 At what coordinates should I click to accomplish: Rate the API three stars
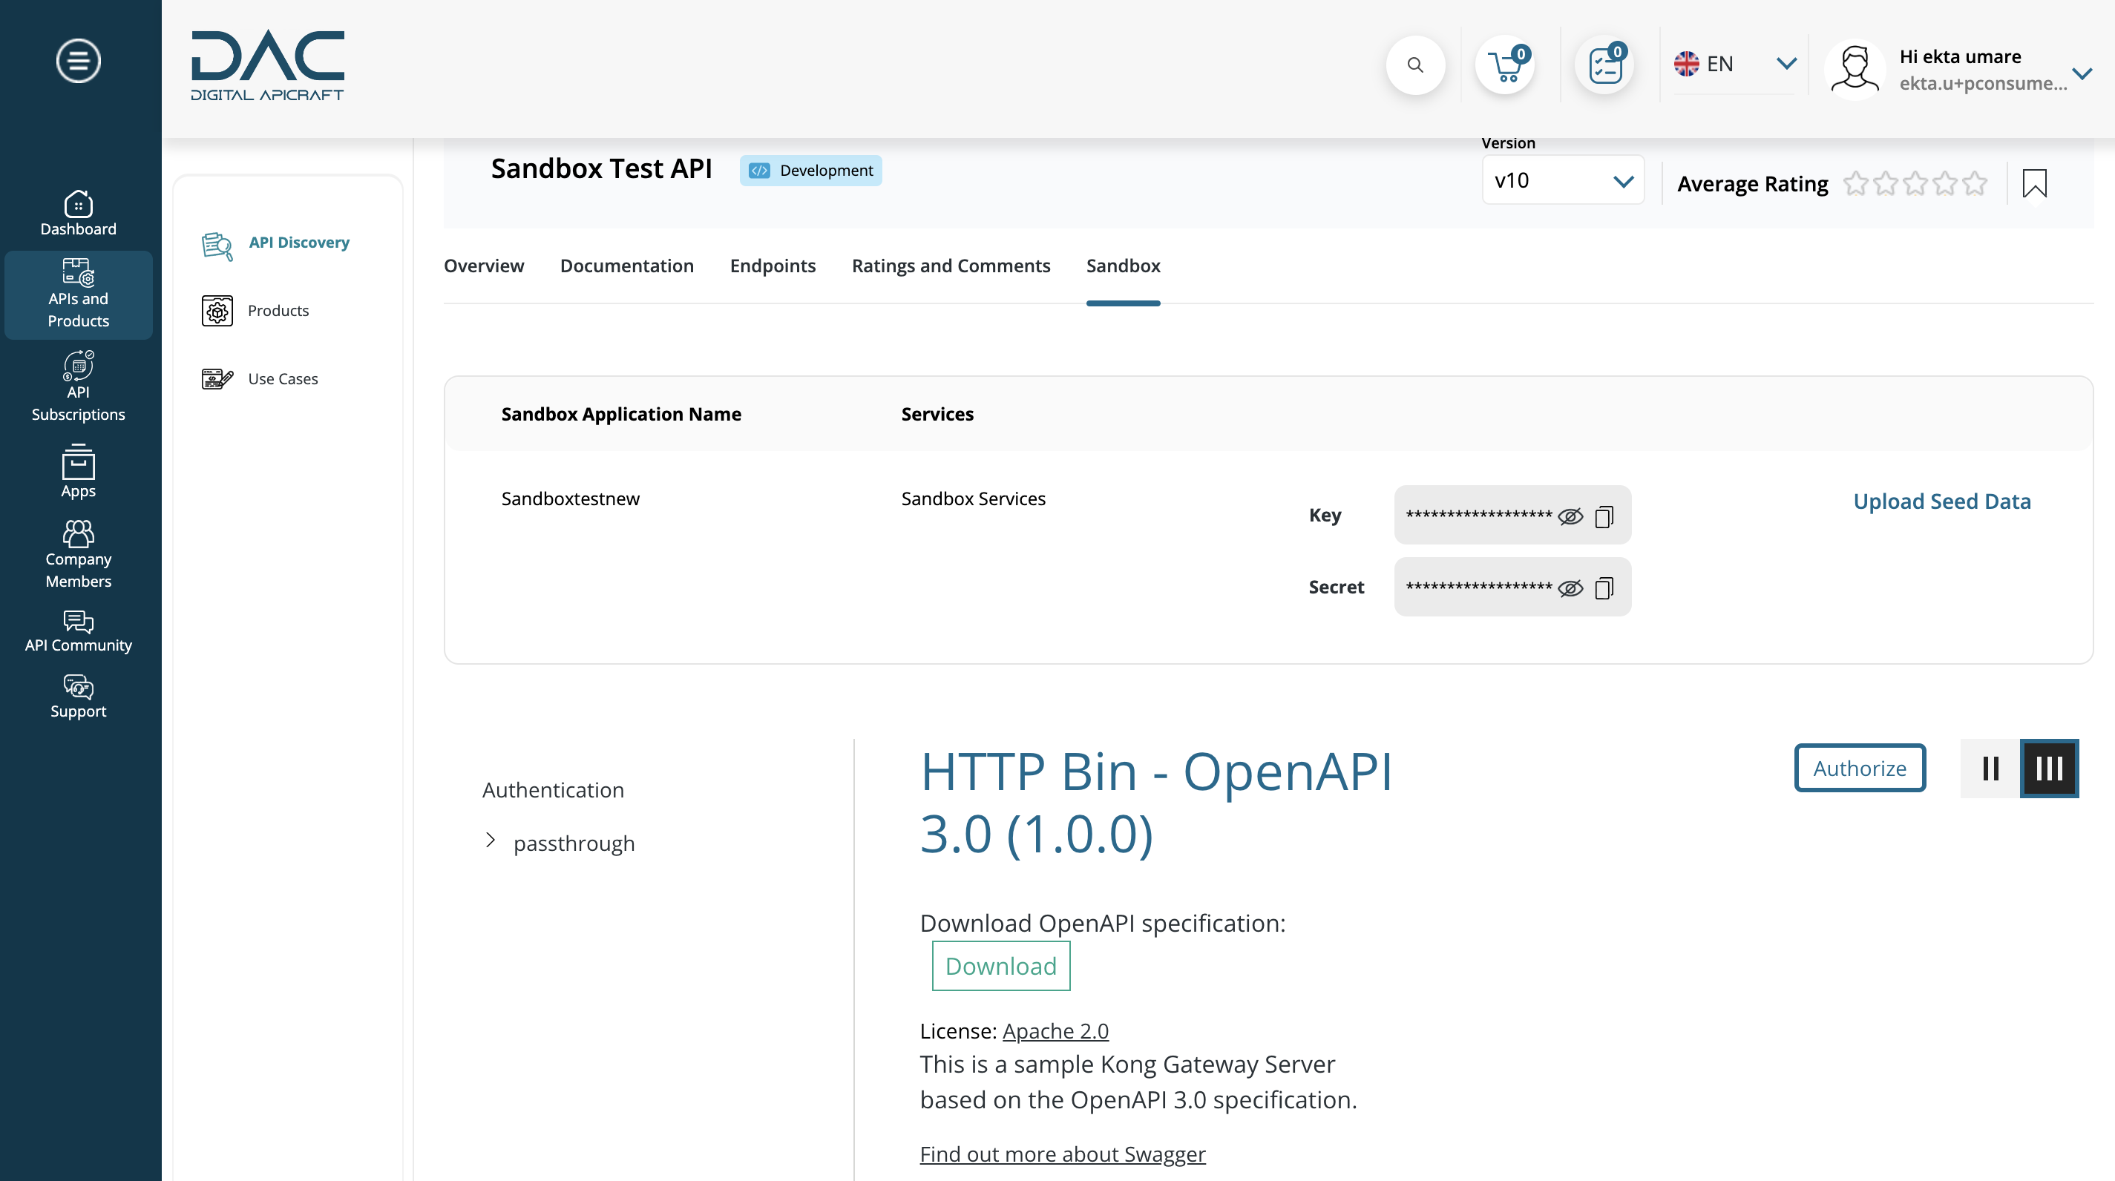[1915, 183]
